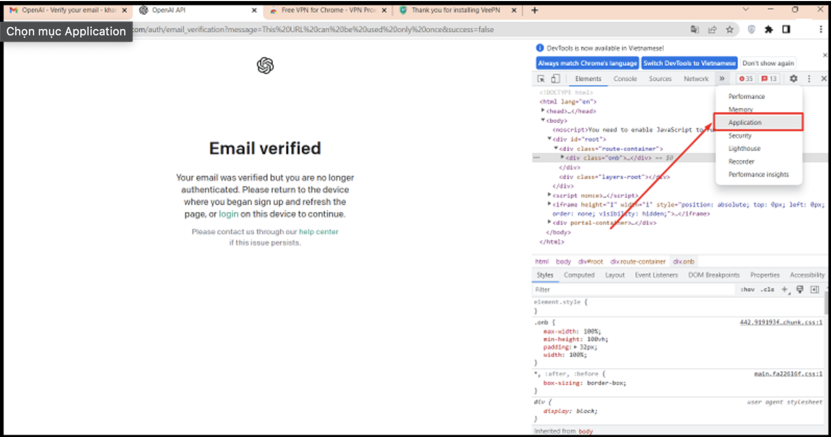Open the red errors counter showing 35
This screenshot has width=831, height=437.
[746, 79]
